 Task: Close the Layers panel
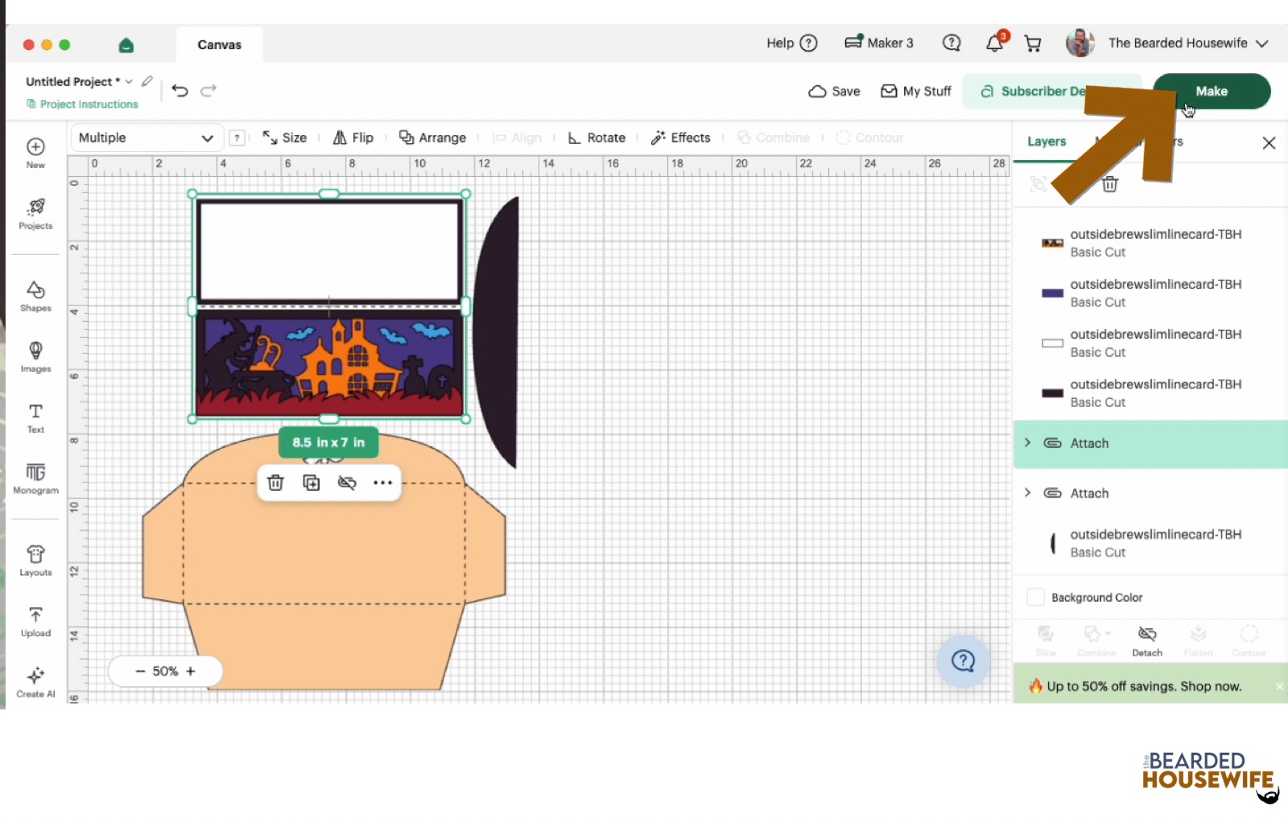[1269, 142]
